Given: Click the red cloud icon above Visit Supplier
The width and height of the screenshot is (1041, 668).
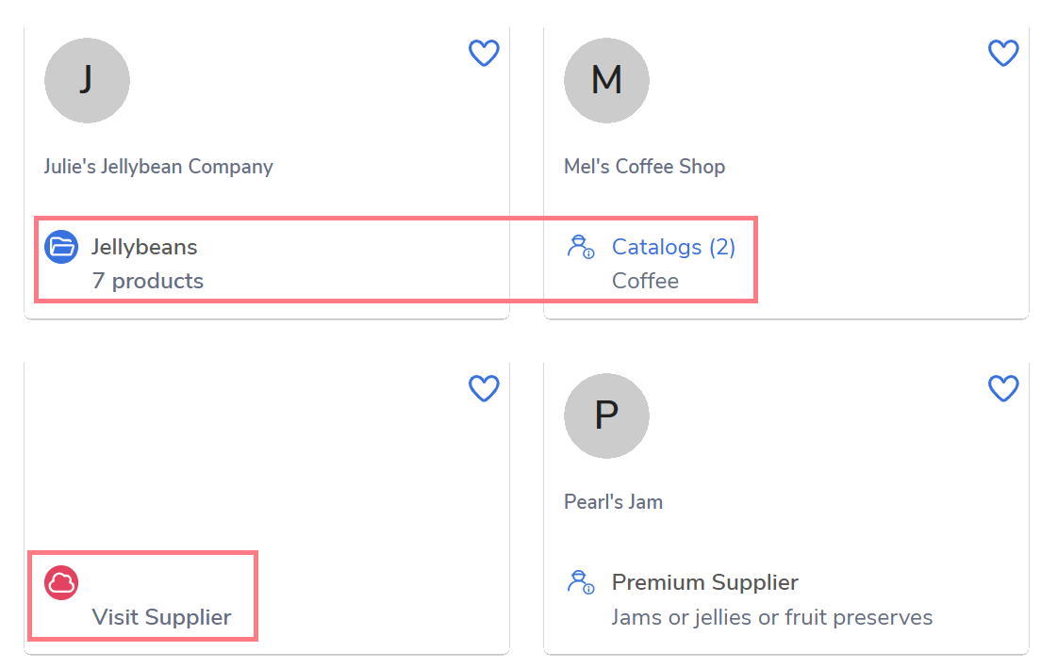Looking at the screenshot, I should tap(61, 583).
